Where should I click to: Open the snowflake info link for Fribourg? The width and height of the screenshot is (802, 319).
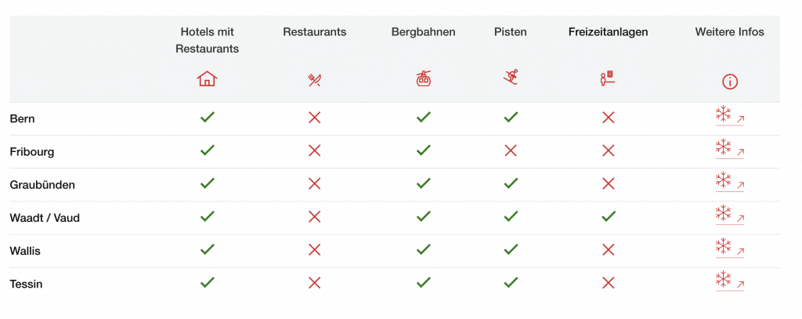(x=729, y=149)
